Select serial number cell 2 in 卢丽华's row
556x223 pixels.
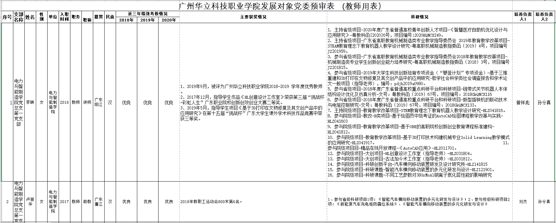pos(7,202)
